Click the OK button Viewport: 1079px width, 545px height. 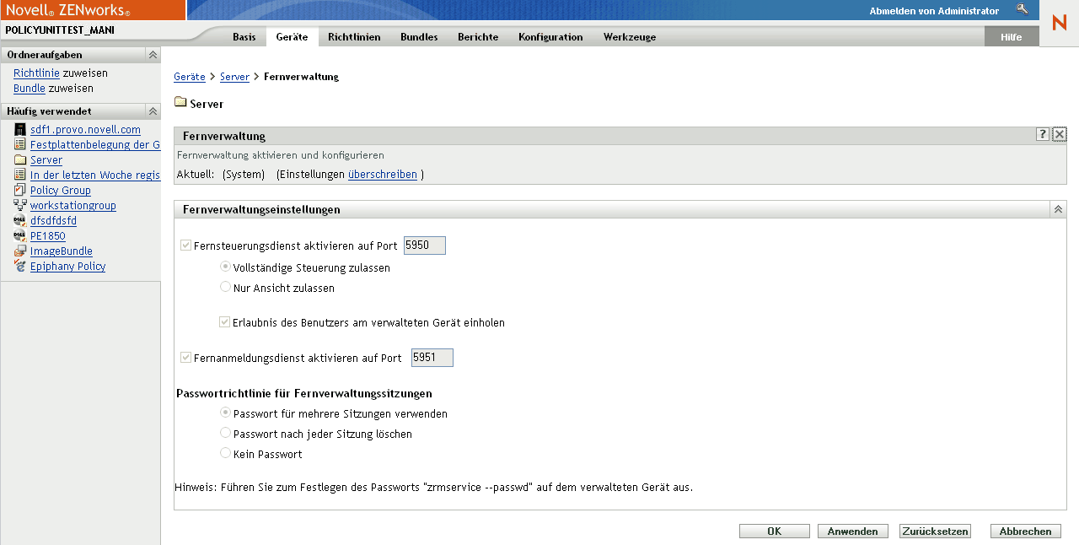click(x=775, y=532)
